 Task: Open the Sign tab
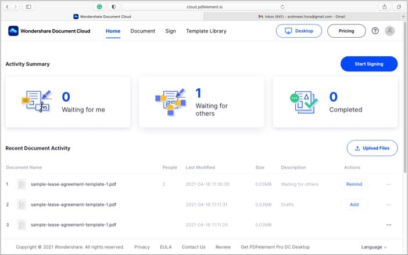[170, 31]
